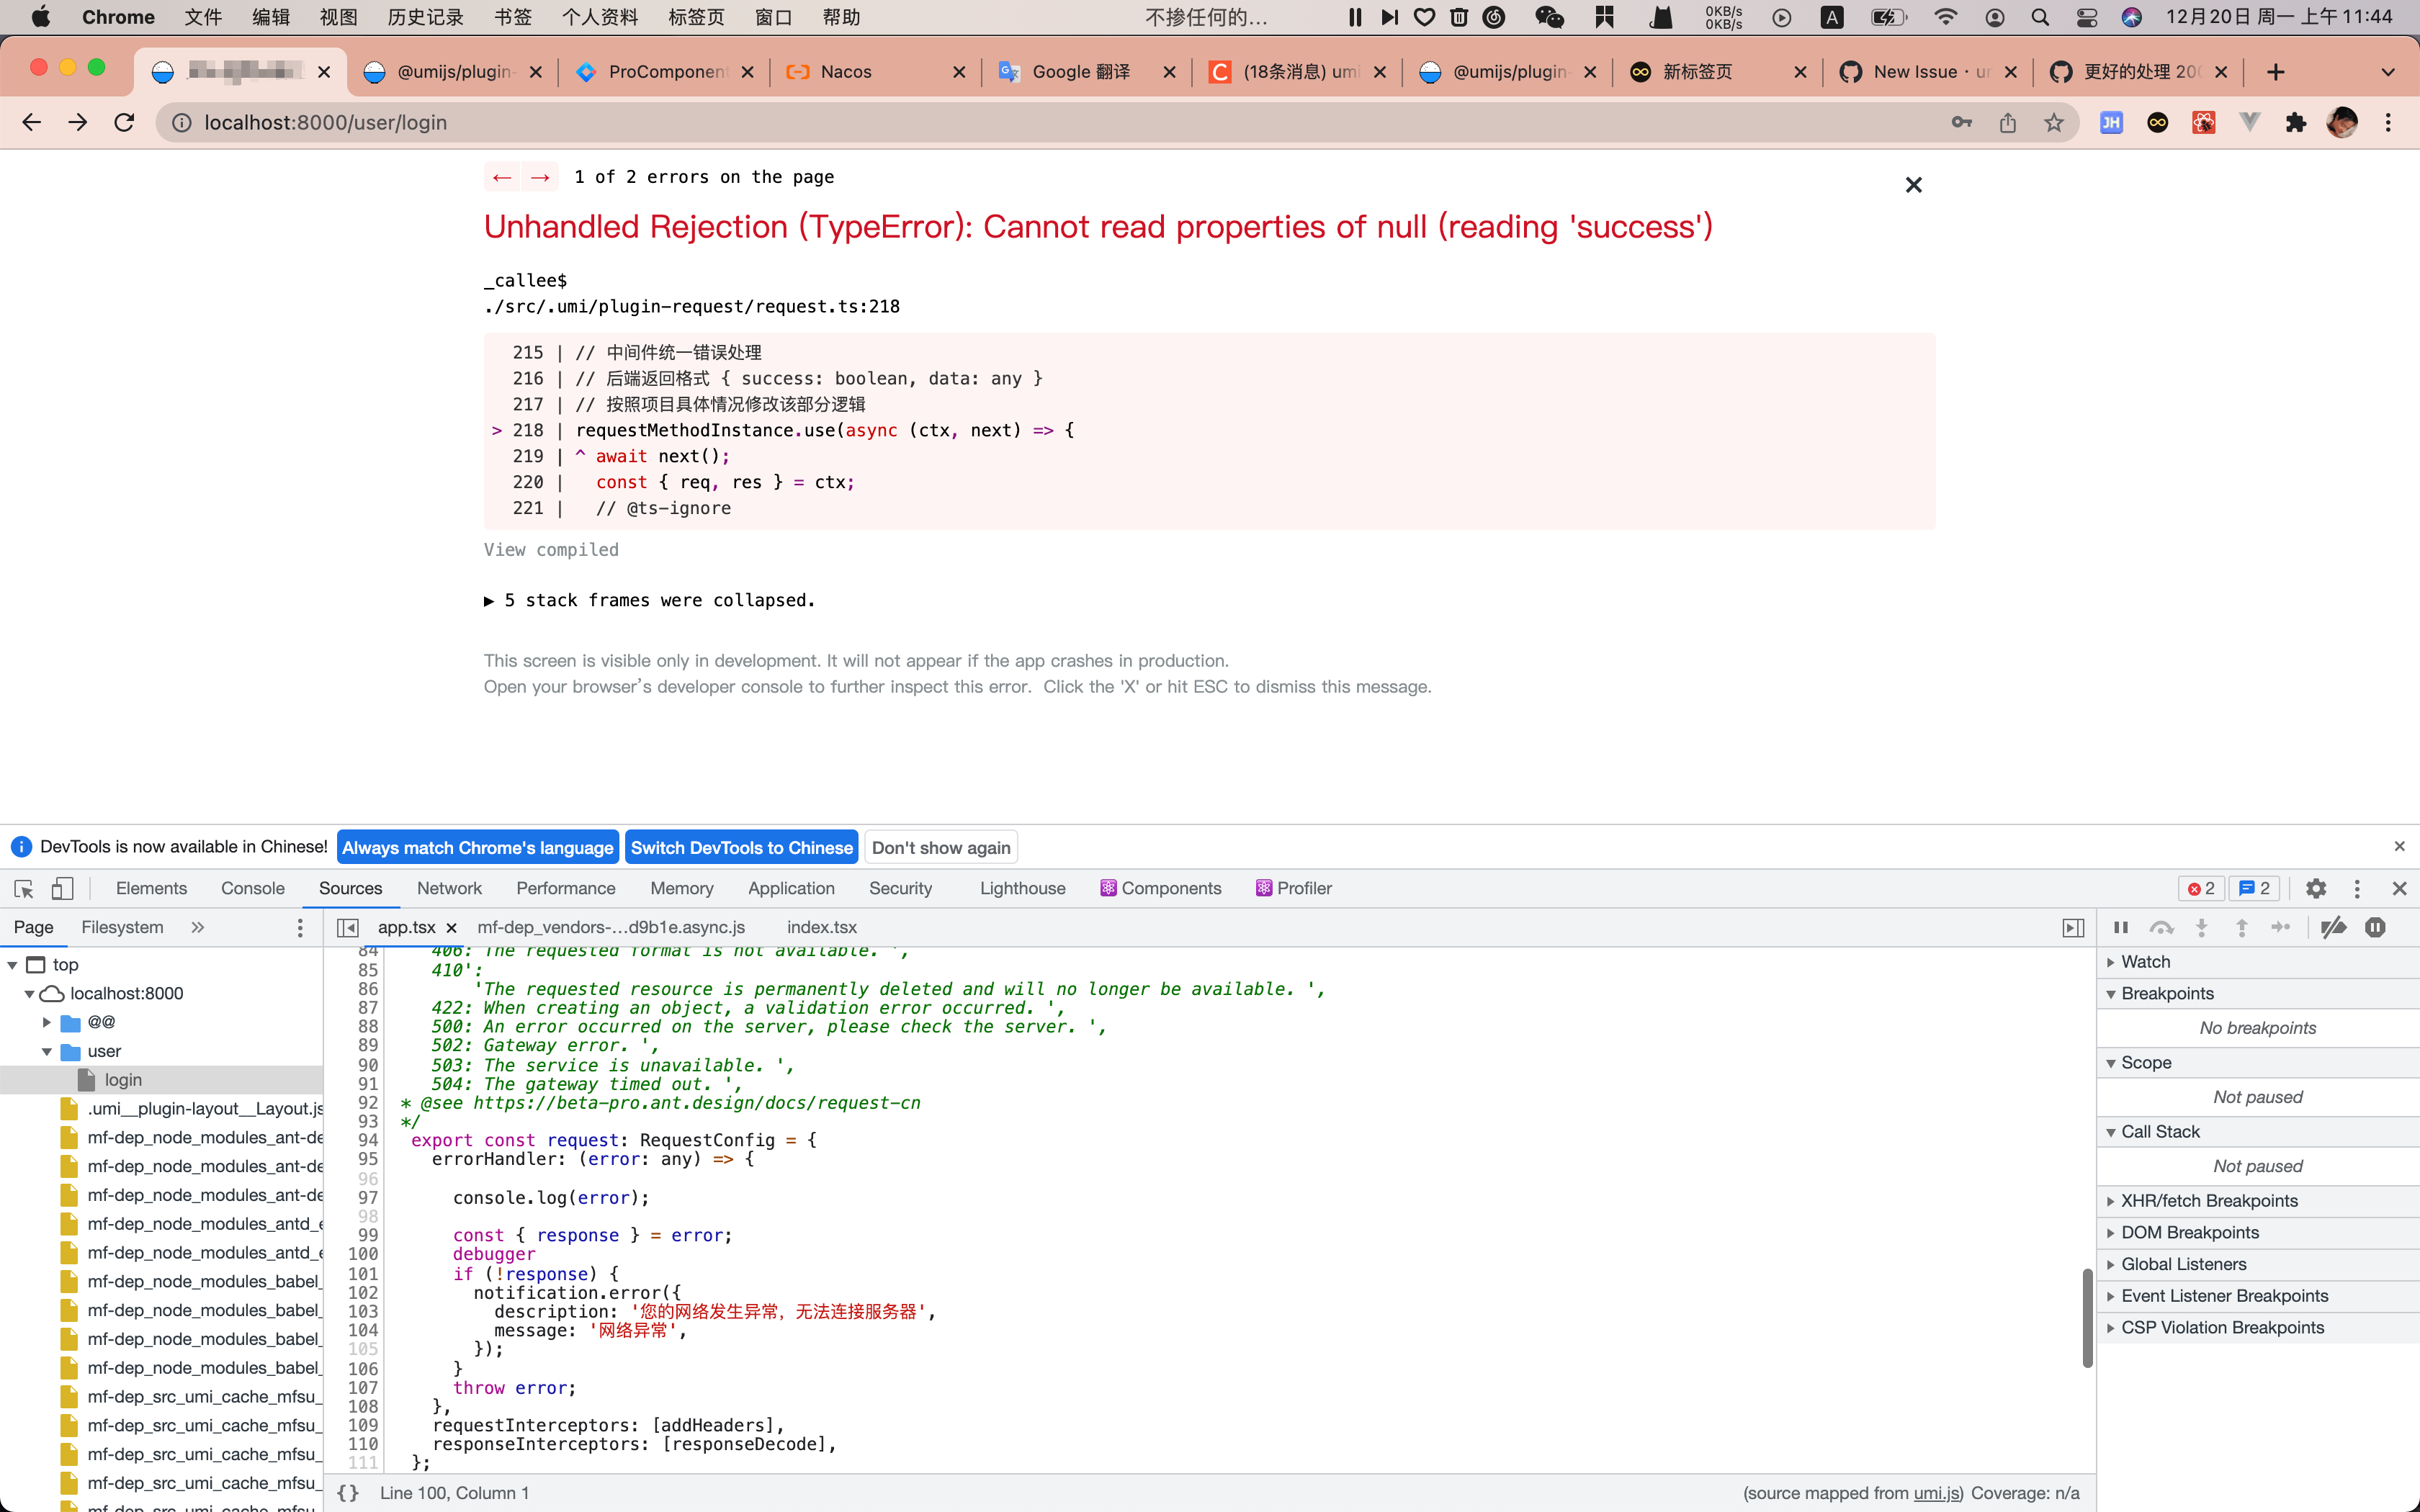Switch to the Console panel tab
This screenshot has height=1512, width=2420.
click(253, 888)
